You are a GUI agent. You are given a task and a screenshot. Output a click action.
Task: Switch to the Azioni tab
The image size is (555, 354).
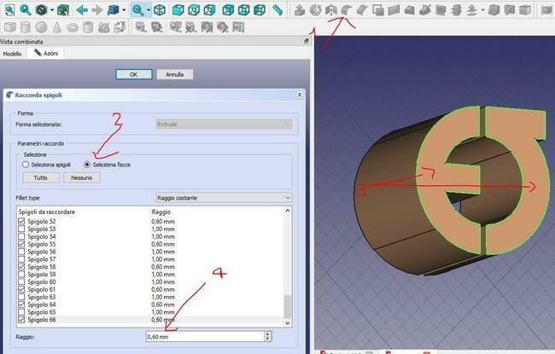pyautogui.click(x=47, y=53)
